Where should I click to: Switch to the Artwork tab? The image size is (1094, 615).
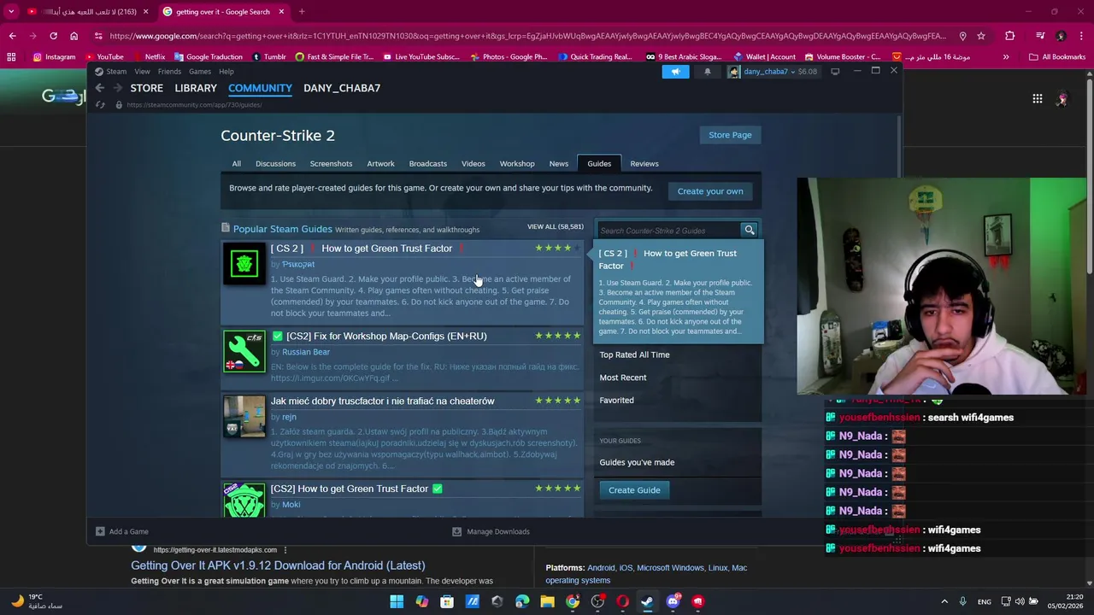coord(380,163)
